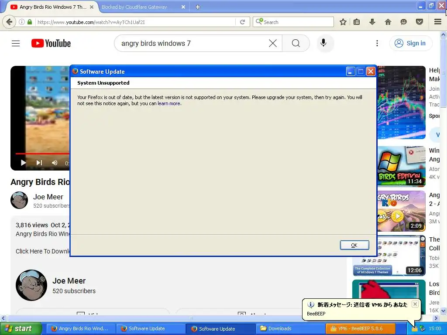Minimize the Software Update dialog
The width and height of the screenshot is (447, 335).
coord(351,72)
